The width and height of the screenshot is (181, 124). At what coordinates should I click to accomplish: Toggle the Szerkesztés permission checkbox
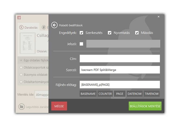click(x=81, y=33)
